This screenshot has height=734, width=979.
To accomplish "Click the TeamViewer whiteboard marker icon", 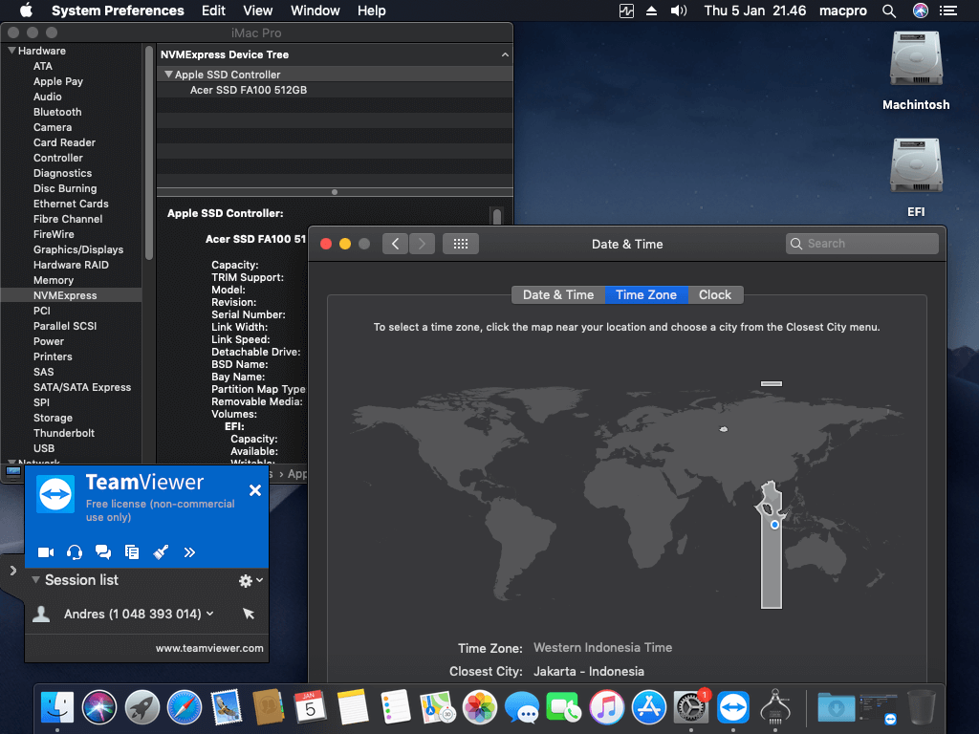I will pyautogui.click(x=161, y=552).
